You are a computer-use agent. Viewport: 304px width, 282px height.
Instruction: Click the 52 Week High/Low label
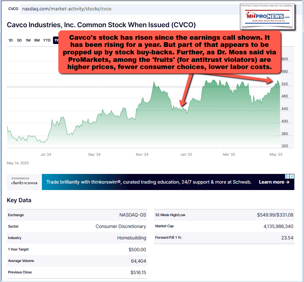point(170,215)
